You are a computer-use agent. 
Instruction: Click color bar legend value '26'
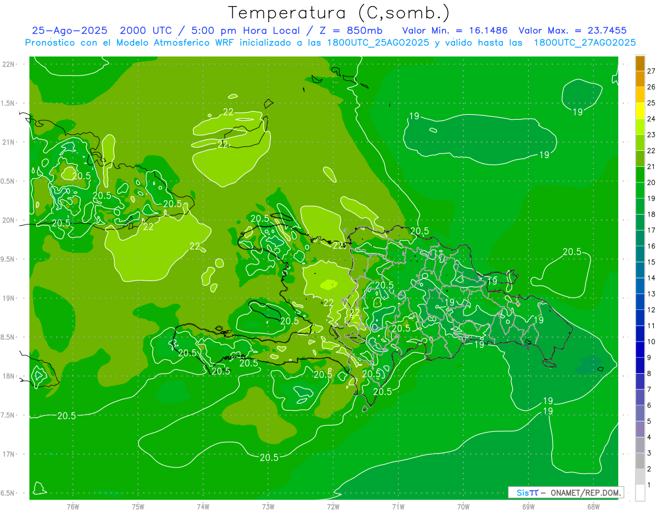(652, 87)
